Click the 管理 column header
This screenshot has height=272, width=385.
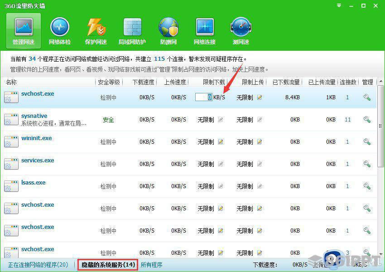(x=368, y=82)
